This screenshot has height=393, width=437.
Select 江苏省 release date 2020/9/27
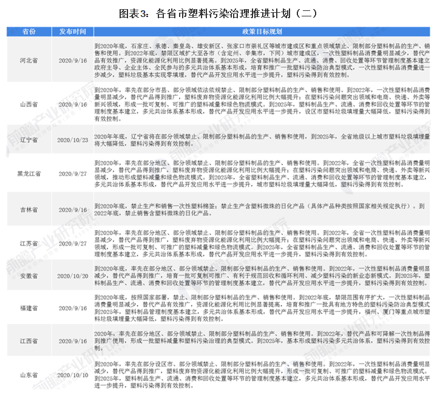pyautogui.click(x=73, y=244)
